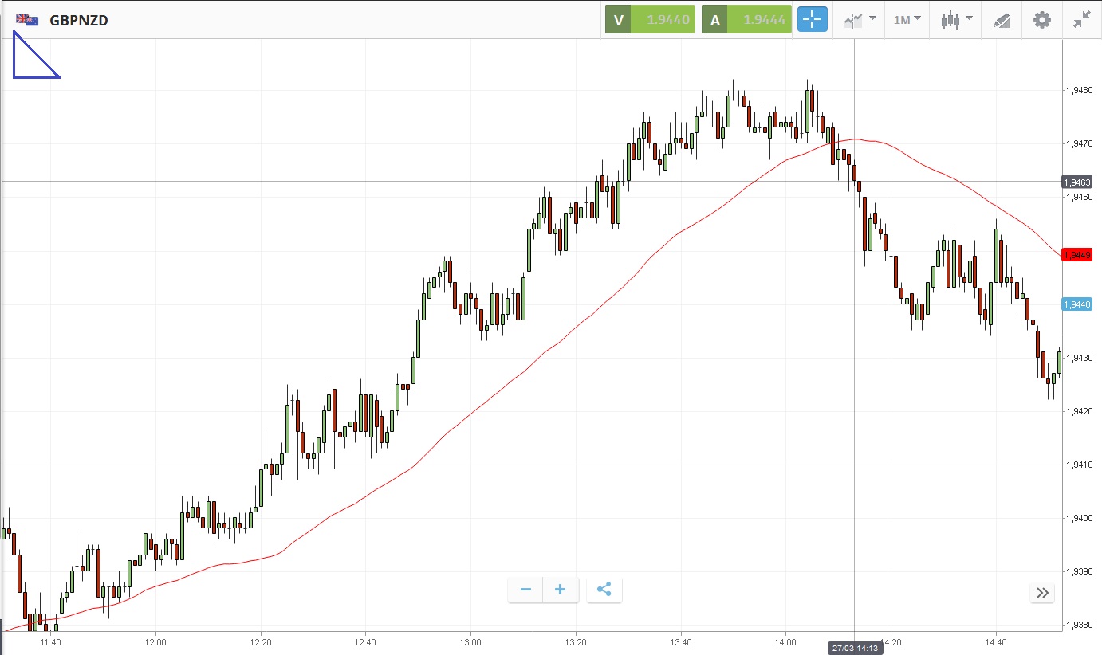
Task: Click the 27/03 14:13 crosshair time marker
Action: (854, 648)
